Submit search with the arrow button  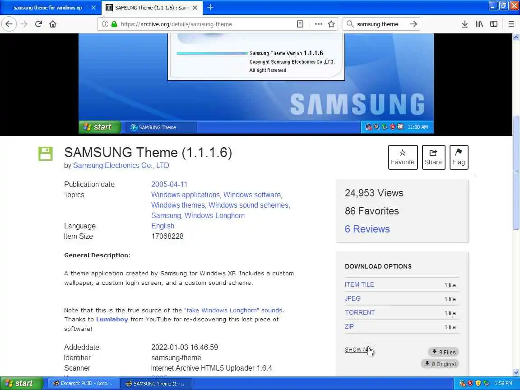pos(413,24)
